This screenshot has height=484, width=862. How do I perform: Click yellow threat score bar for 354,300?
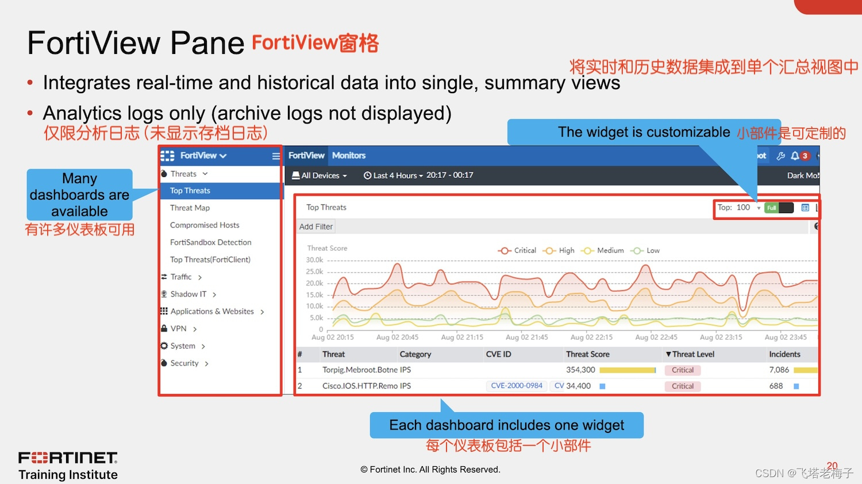pyautogui.click(x=628, y=370)
